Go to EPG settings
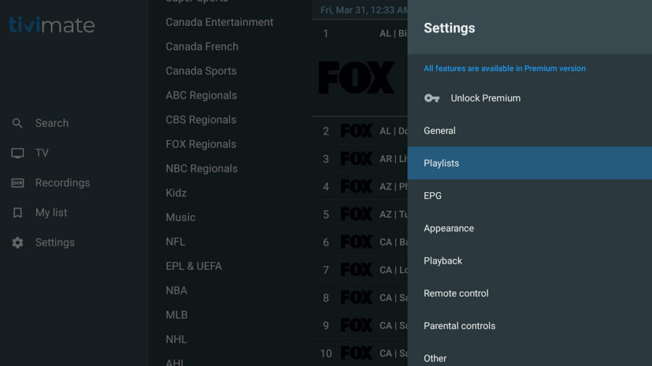Screen dimensions: 652x366 tap(432, 196)
